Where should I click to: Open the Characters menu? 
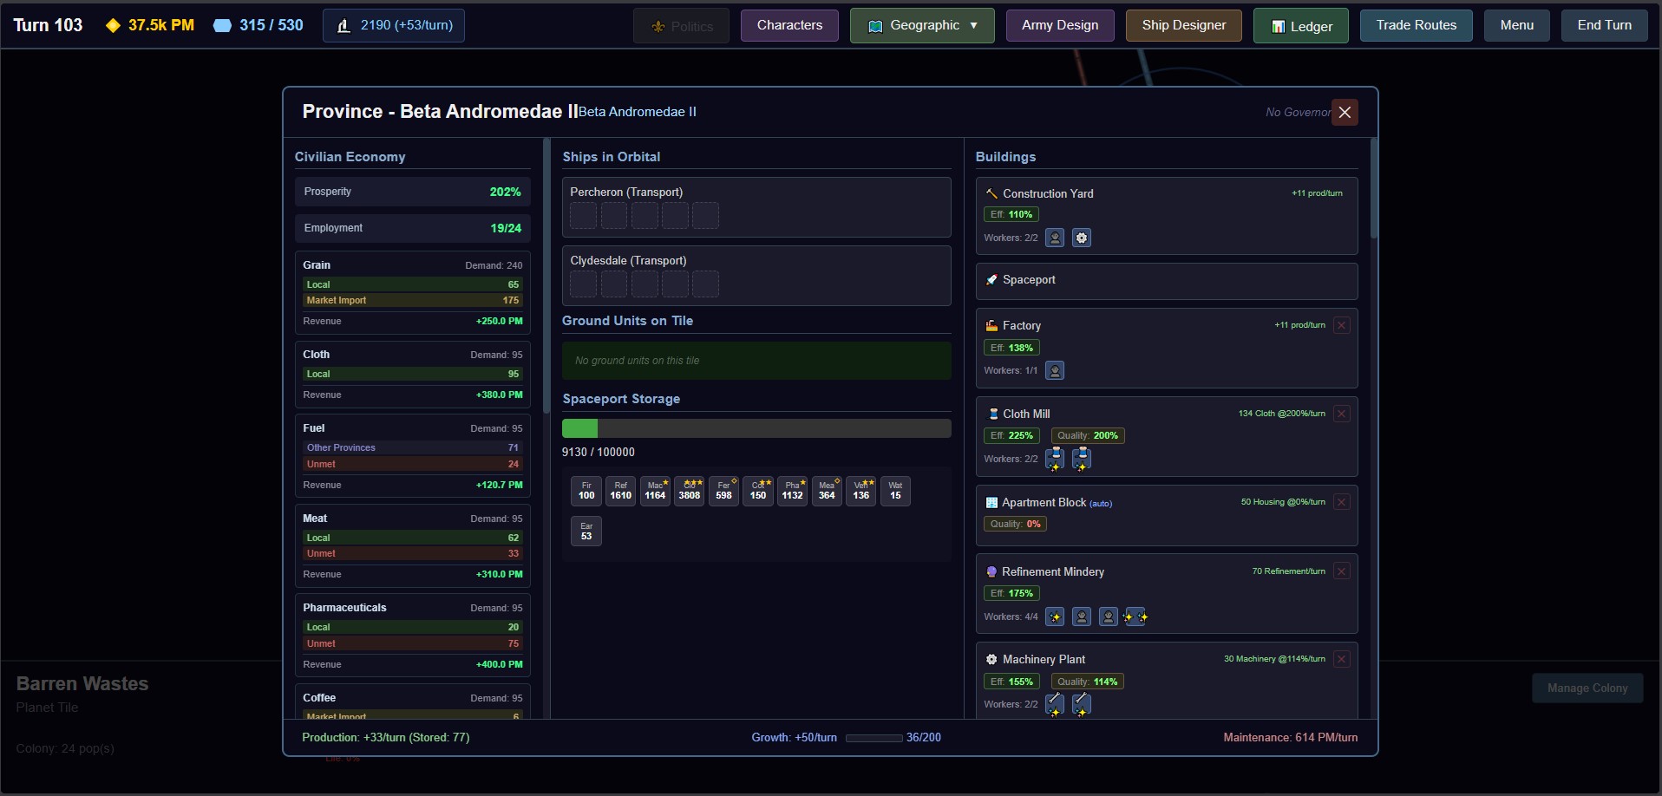click(789, 25)
